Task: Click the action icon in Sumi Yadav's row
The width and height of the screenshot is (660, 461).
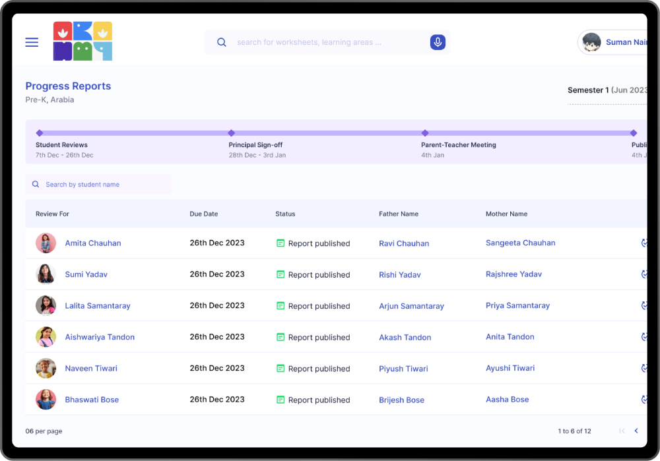Action: (643, 274)
